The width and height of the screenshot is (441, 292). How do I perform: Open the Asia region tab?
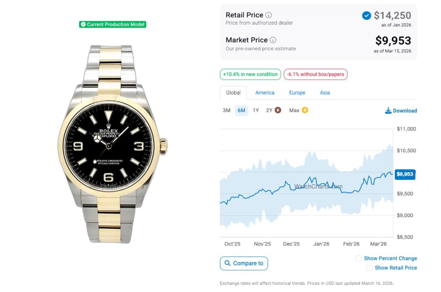(325, 93)
